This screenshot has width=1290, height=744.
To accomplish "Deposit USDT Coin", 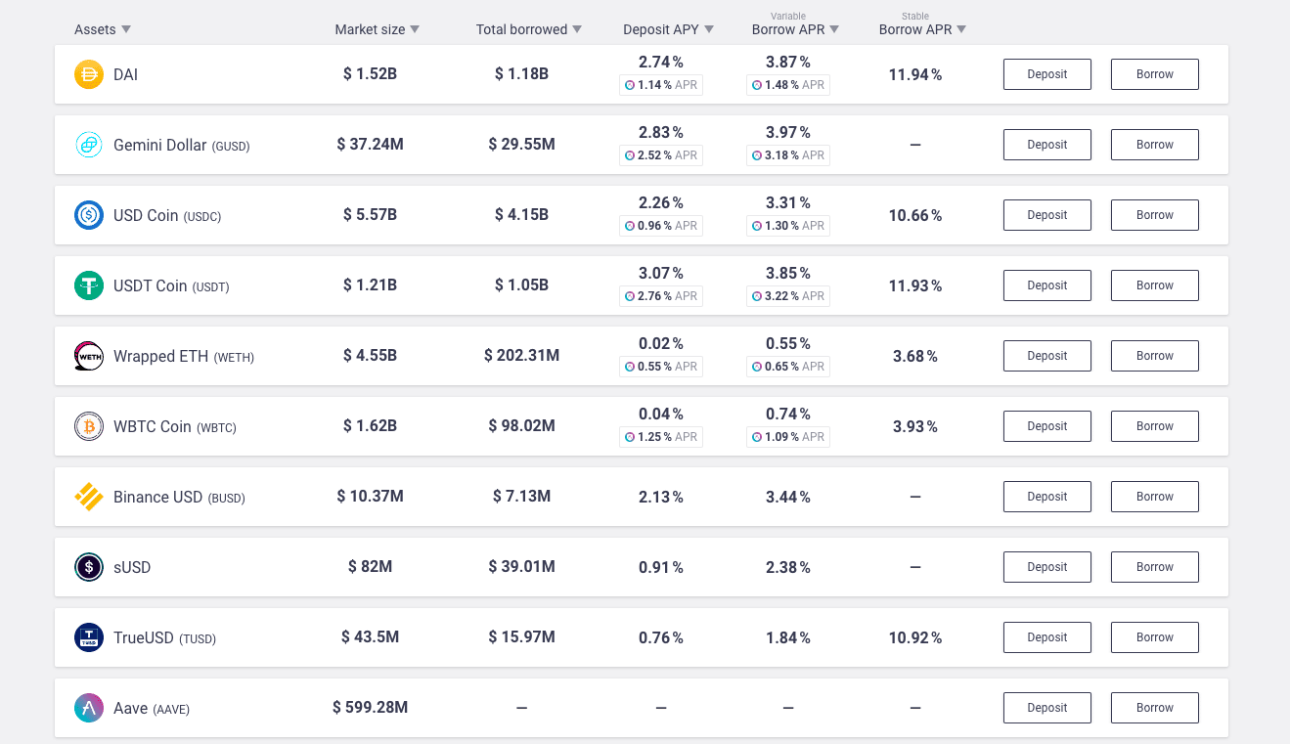I will [x=1047, y=285].
